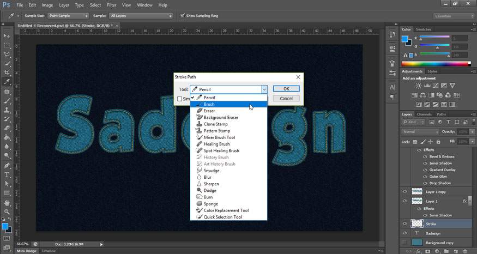The image size is (477, 254).
Task: Open the Essentials workspace dropdown
Action: pyautogui.click(x=454, y=16)
